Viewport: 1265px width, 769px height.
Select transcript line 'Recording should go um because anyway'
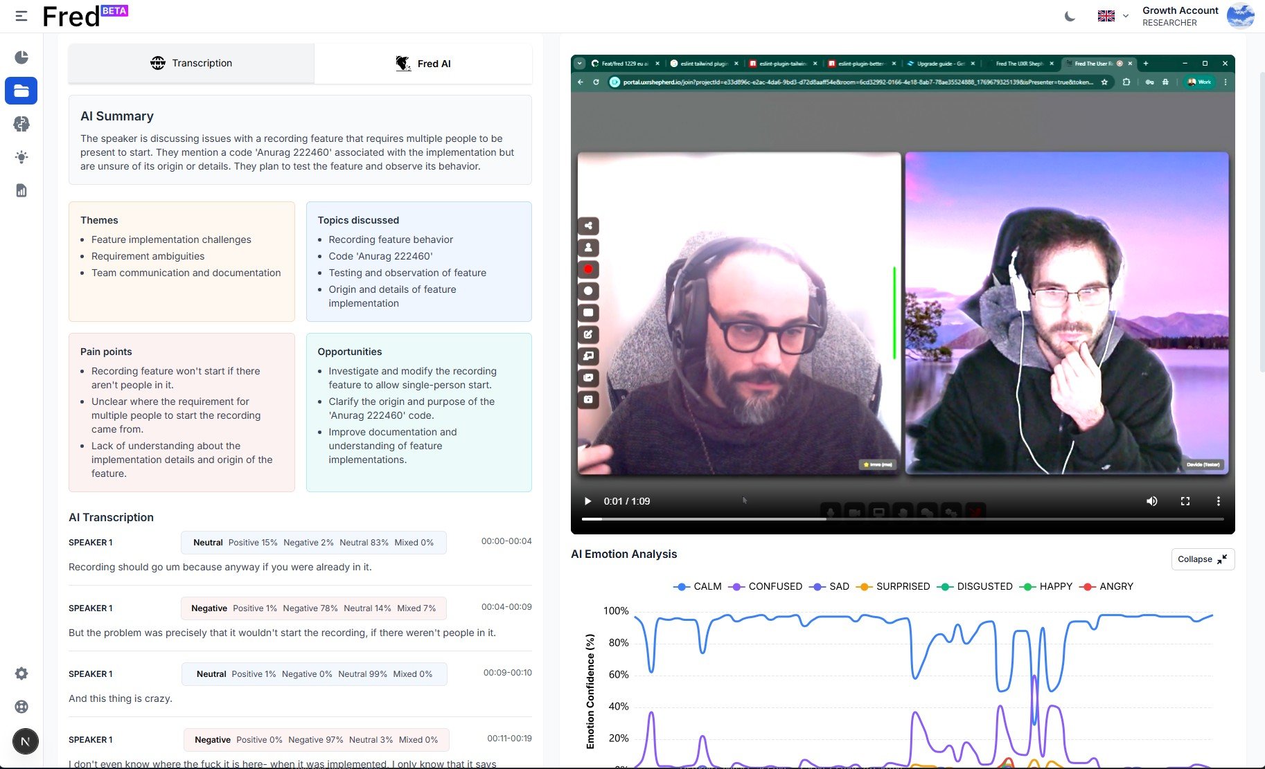point(220,567)
